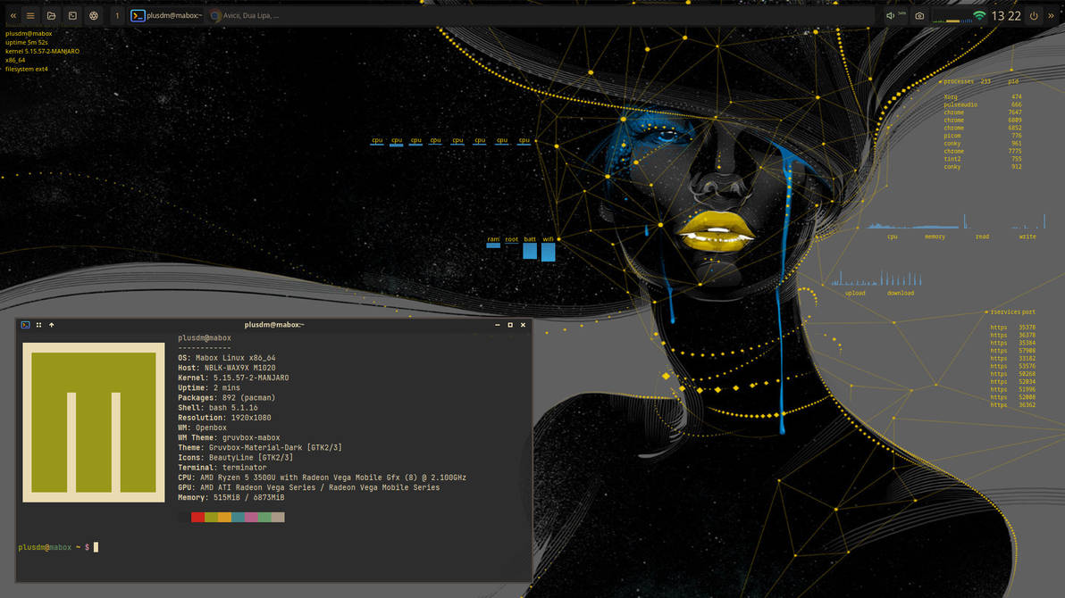Click workspace button 1 on the panel
This screenshot has height=598, width=1065.
117,15
